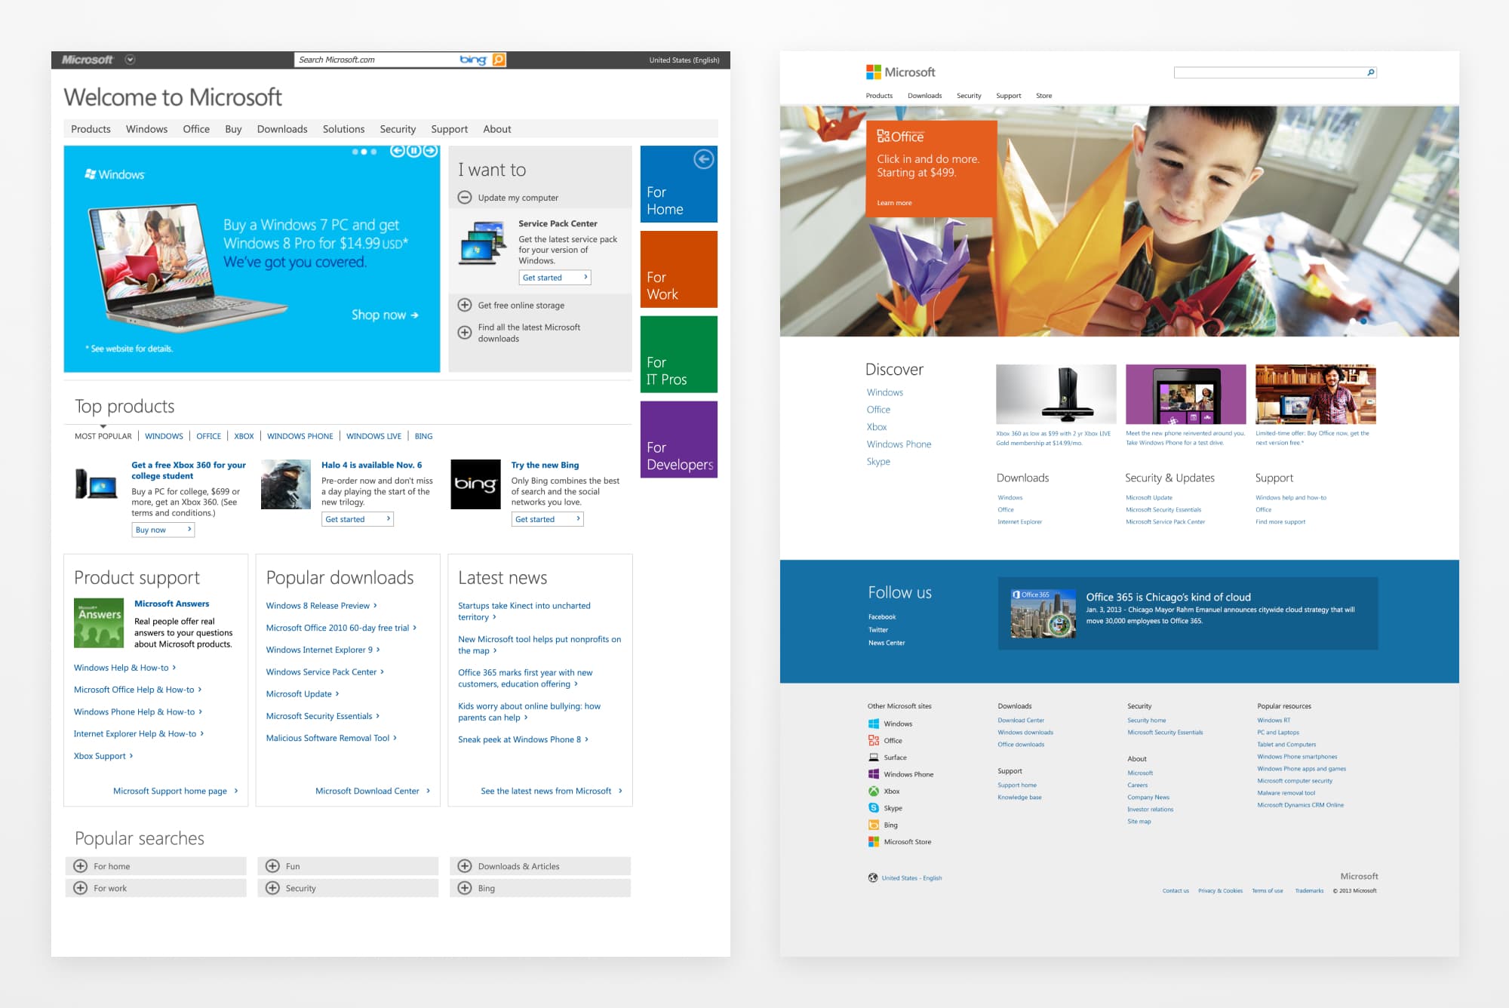
Task: Click the Halo 4 thumbnail image
Action: (x=286, y=484)
